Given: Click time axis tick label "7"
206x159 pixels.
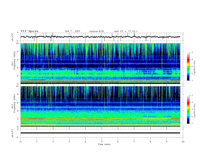Looking at the screenshot, I should pos(134,142).
